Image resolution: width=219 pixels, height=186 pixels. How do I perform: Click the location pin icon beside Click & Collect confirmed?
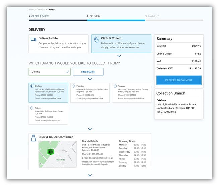coord(33,138)
